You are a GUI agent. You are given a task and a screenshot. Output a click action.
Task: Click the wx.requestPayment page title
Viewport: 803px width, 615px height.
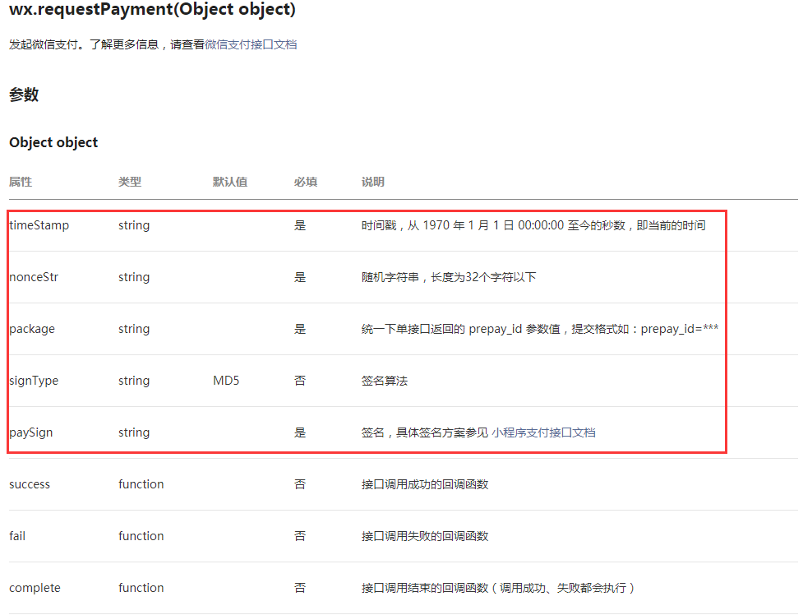[152, 11]
